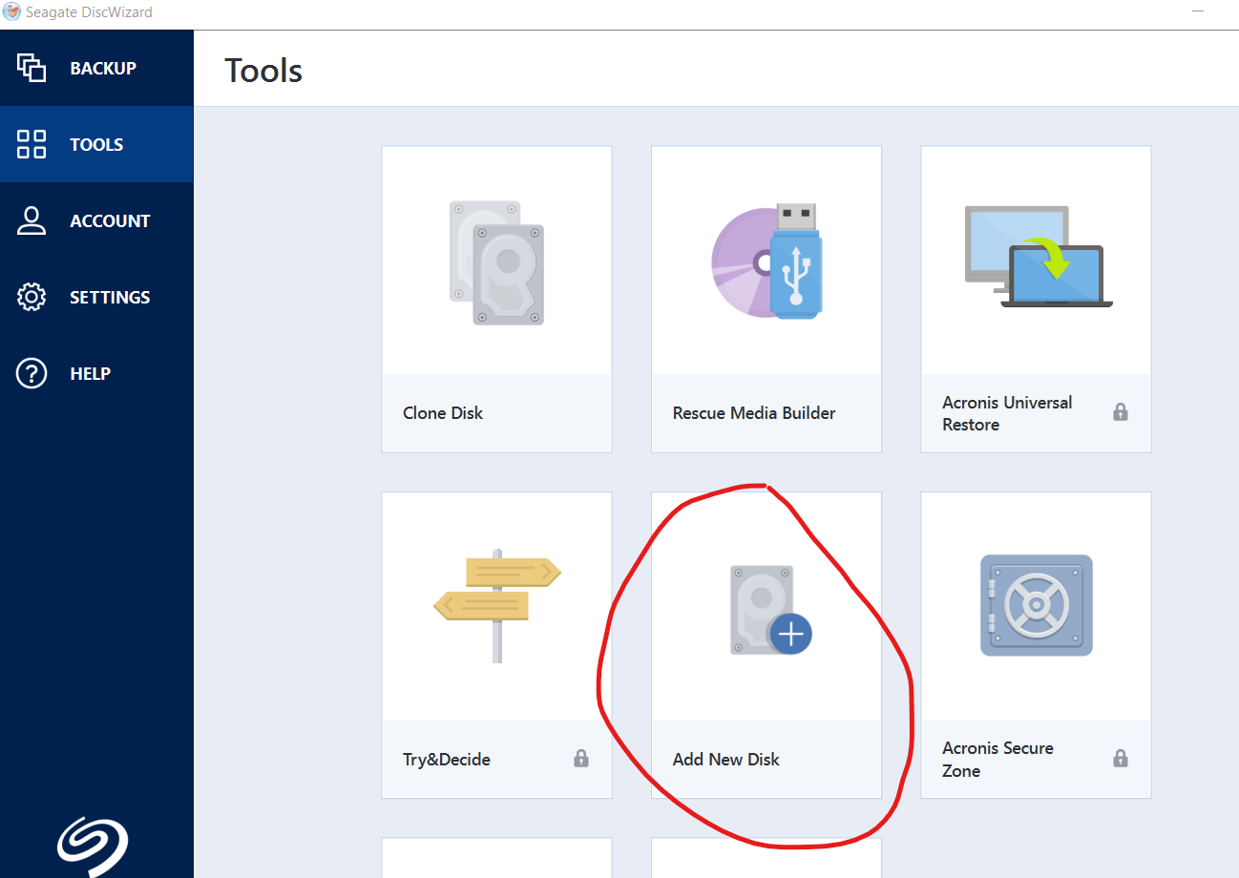
Task: Click the lock icon on Try&Decide
Action: pyautogui.click(x=581, y=759)
